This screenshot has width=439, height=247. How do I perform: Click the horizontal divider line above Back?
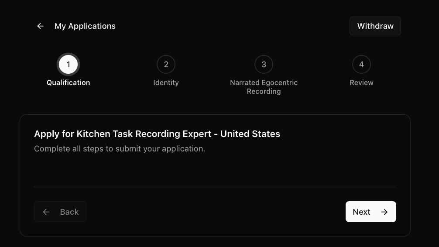(x=215, y=187)
